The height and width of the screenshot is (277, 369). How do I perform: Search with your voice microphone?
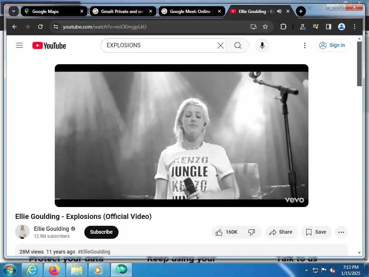[x=262, y=45]
